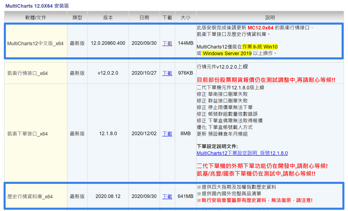The image size is (348, 211).
Task: Click the 下載 column header
Action: tap(167, 17)
